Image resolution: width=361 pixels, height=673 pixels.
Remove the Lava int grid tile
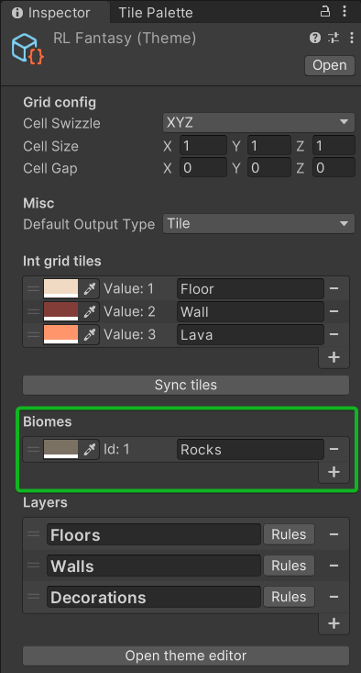334,334
